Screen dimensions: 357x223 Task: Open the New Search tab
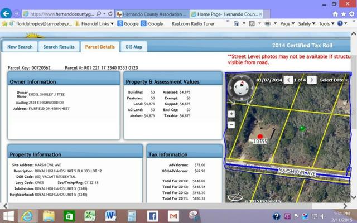coord(20,47)
